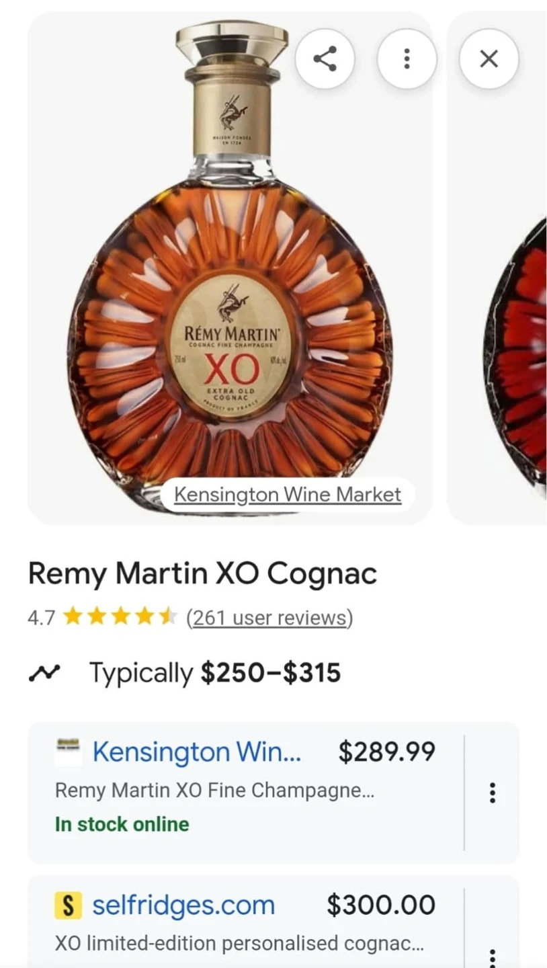Image resolution: width=547 pixels, height=968 pixels.
Task: Open more options for the selfridges.com listing
Action: (493, 957)
